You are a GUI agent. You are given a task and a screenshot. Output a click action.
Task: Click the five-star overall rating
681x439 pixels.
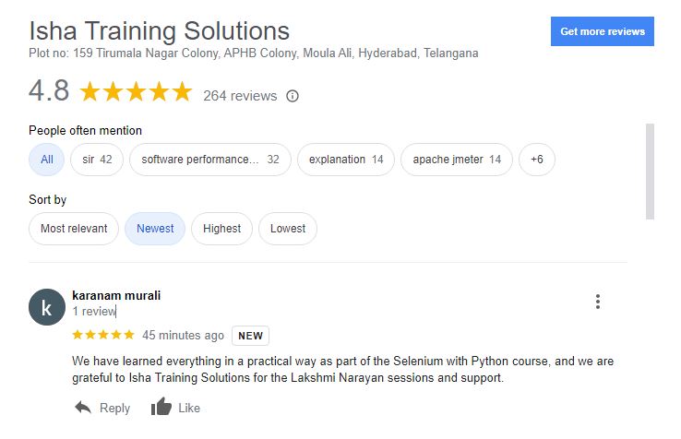coord(136,91)
